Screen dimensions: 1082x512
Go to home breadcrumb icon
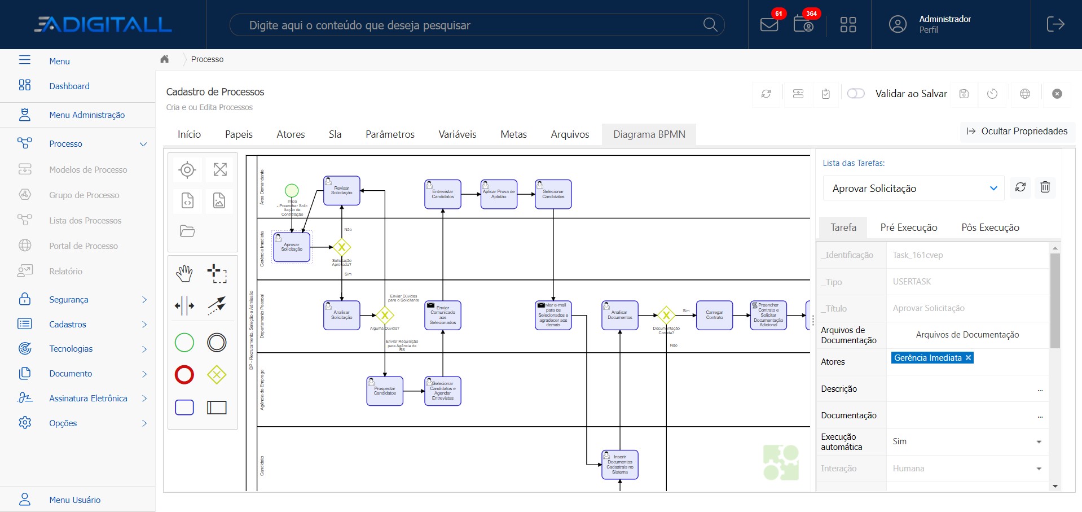(165, 59)
